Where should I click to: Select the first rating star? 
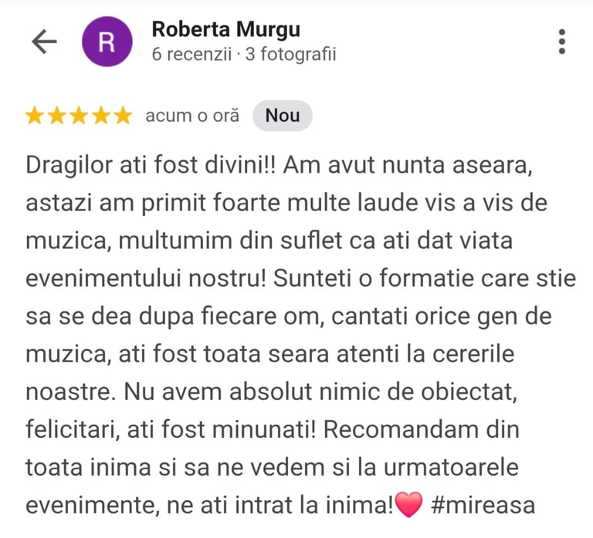pos(35,116)
